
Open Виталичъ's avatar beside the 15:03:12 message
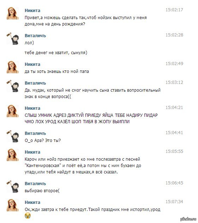(x=13, y=86)
